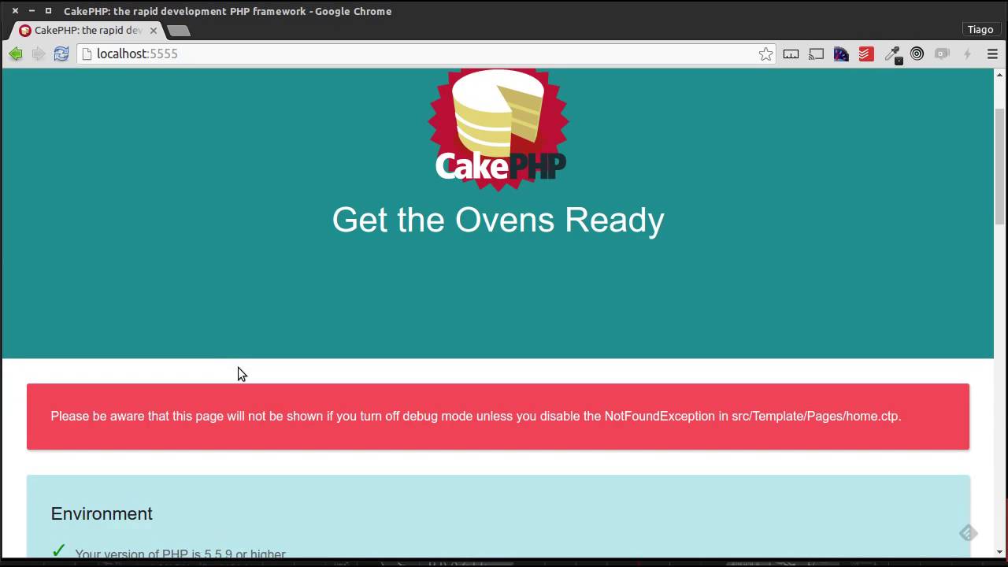
Task: Click the grayed camera extension icon
Action: pos(942,54)
